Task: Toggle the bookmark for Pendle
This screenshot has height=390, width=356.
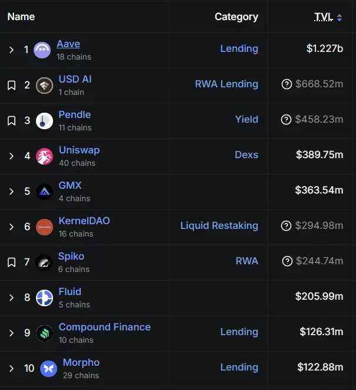Action: pyautogui.click(x=11, y=121)
